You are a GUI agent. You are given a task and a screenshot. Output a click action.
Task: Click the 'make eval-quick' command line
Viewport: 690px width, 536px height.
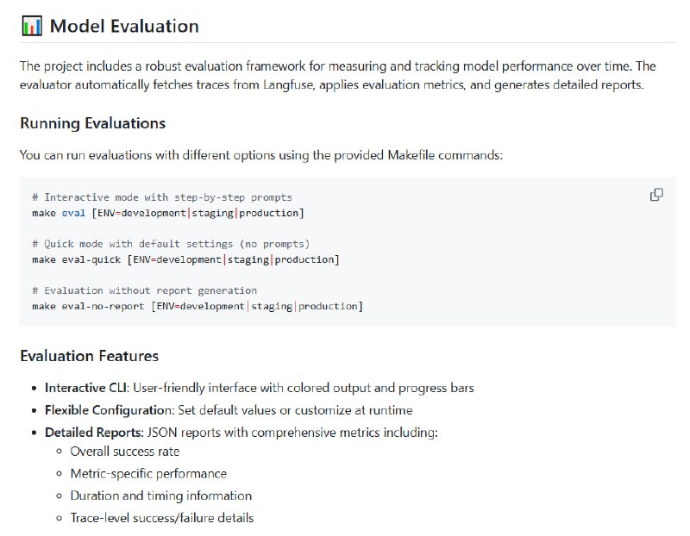tap(185, 259)
